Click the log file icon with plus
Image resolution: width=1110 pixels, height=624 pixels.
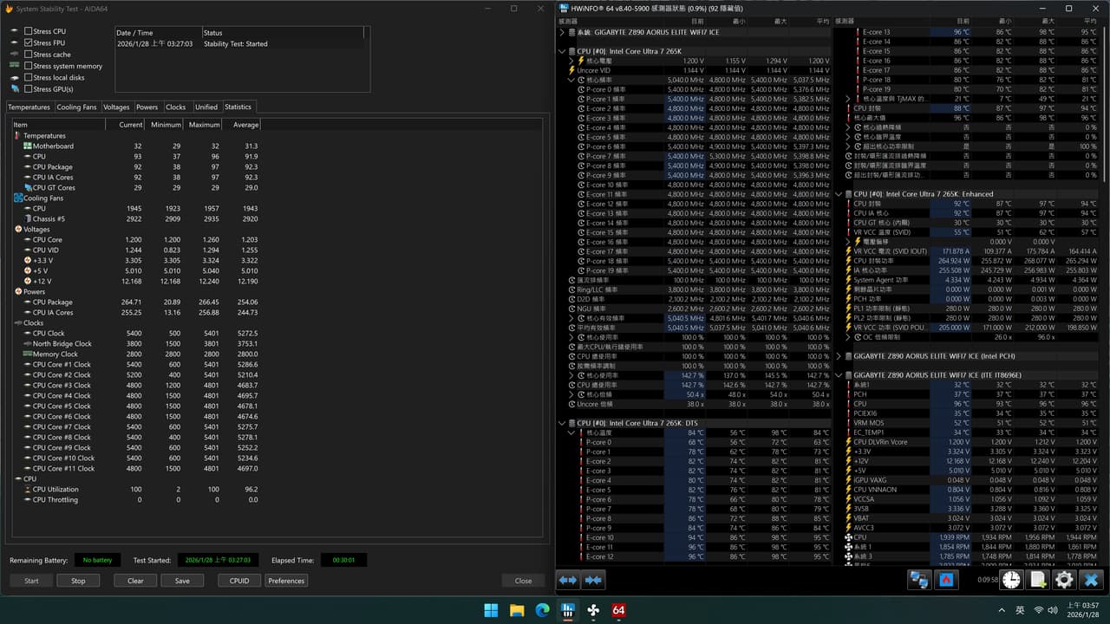[x=1038, y=580]
